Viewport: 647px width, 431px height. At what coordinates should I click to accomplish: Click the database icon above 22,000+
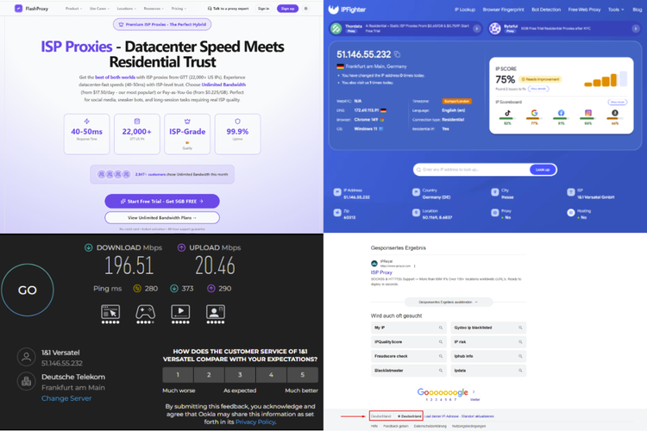pos(137,122)
